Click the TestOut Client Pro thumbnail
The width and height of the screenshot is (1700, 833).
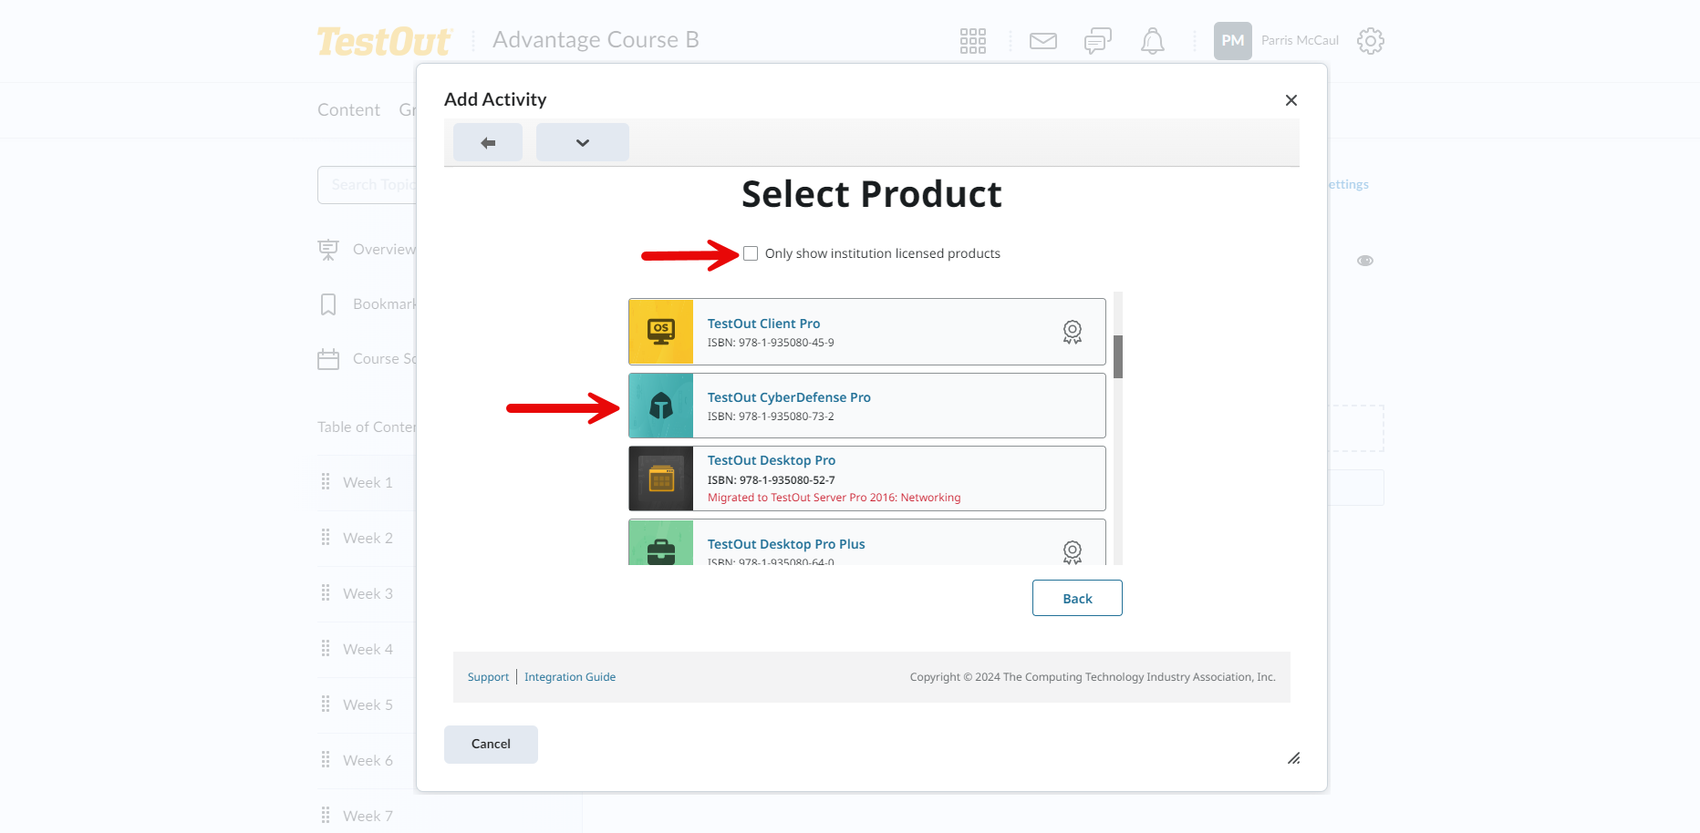[x=661, y=332]
